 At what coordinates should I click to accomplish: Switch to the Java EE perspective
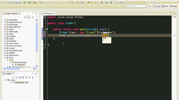click(x=157, y=6)
